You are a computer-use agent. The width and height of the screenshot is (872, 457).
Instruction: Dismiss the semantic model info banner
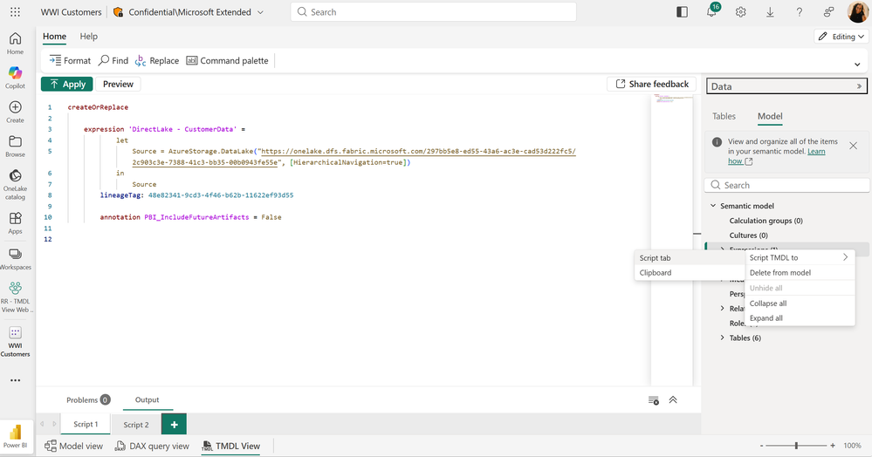853,146
